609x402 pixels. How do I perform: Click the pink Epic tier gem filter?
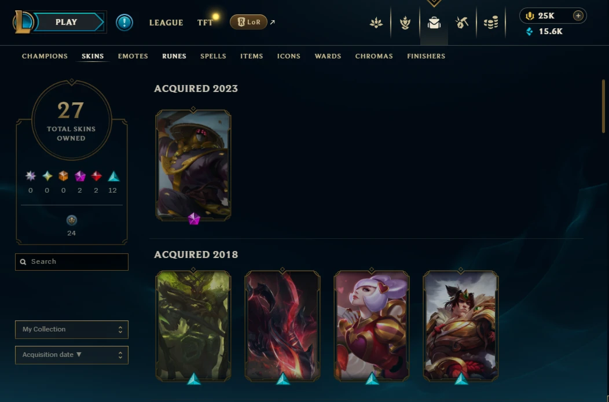pyautogui.click(x=80, y=176)
